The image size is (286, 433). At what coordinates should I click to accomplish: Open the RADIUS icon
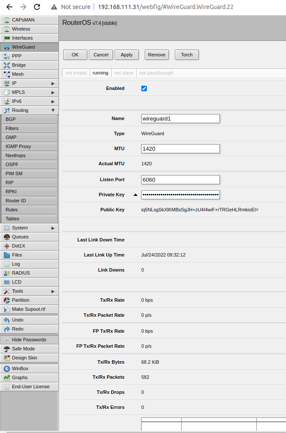(6, 273)
